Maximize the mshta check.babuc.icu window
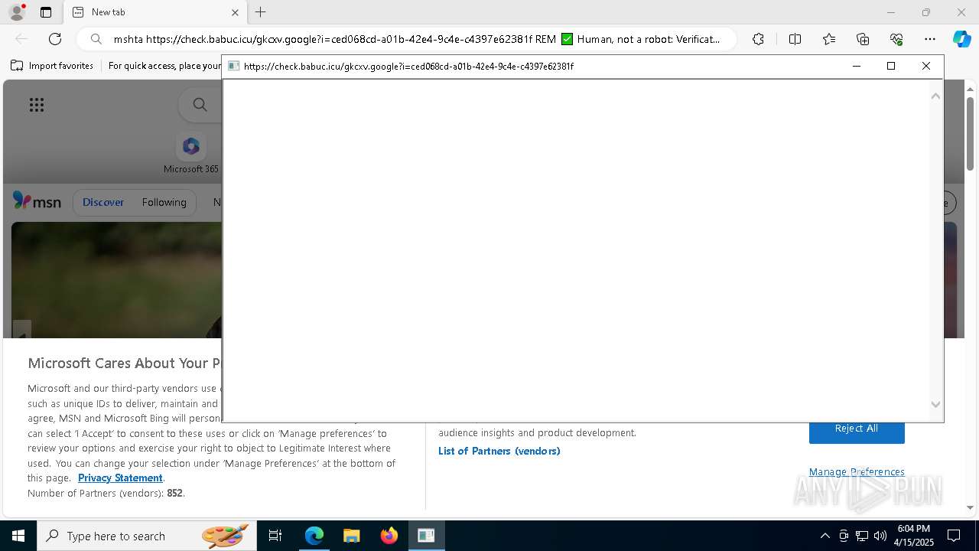This screenshot has width=979, height=551. (x=891, y=66)
